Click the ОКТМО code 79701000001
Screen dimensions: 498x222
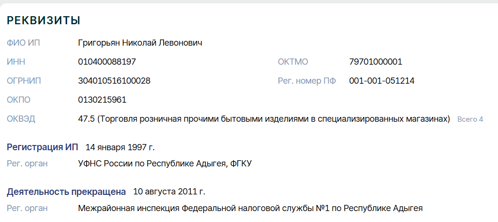pos(376,62)
